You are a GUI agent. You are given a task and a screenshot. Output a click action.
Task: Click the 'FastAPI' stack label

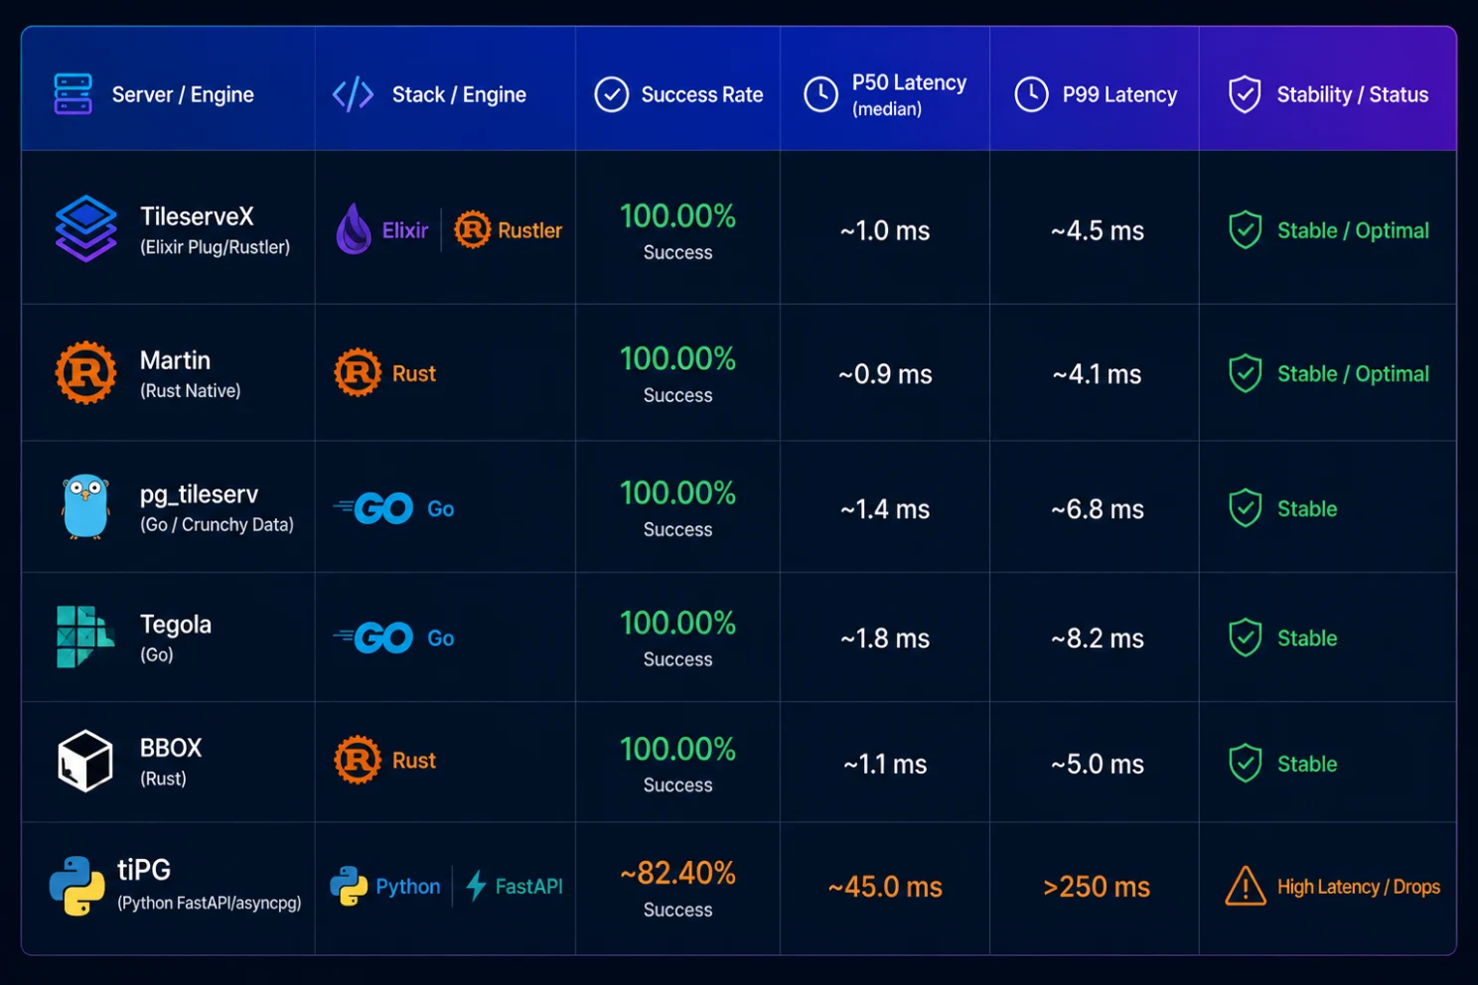coord(529,886)
